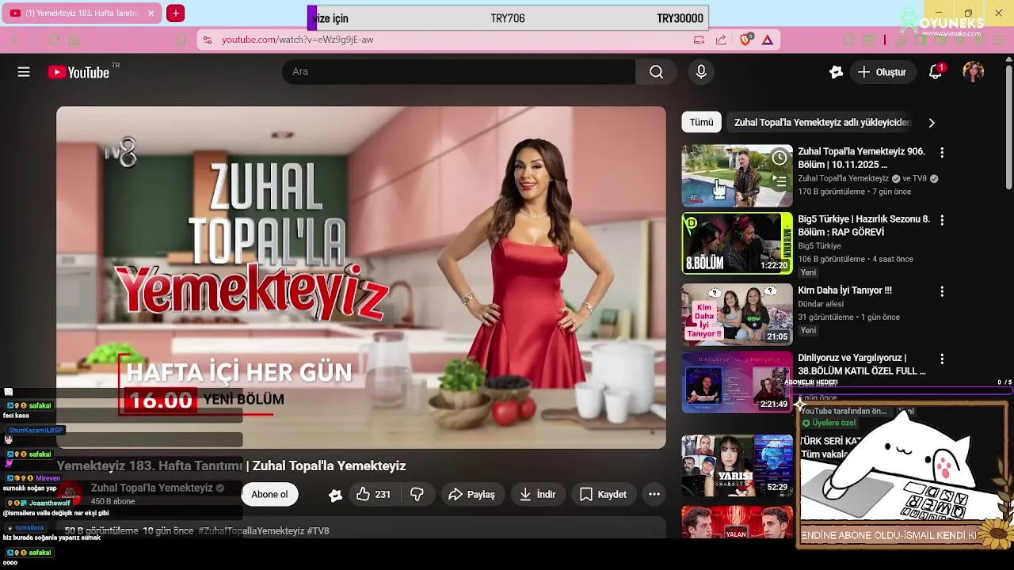This screenshot has height=570, width=1014.
Task: Click the Oluştur create button
Action: pyautogui.click(x=882, y=72)
